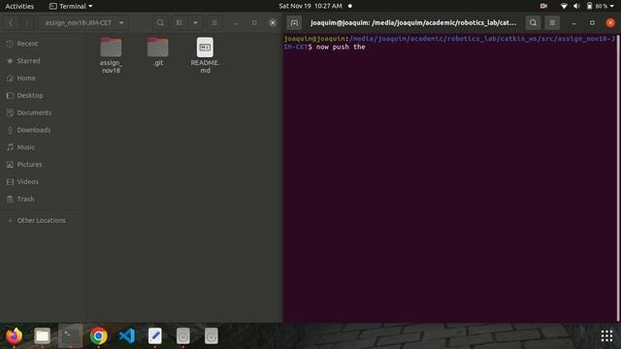
Task: Open a new tab in Terminal
Action: (x=294, y=23)
